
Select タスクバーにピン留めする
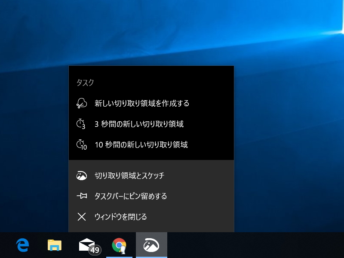151,196
